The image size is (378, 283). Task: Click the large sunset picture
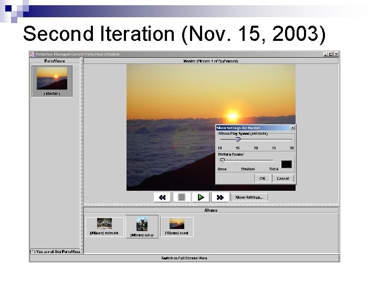pos(211,127)
